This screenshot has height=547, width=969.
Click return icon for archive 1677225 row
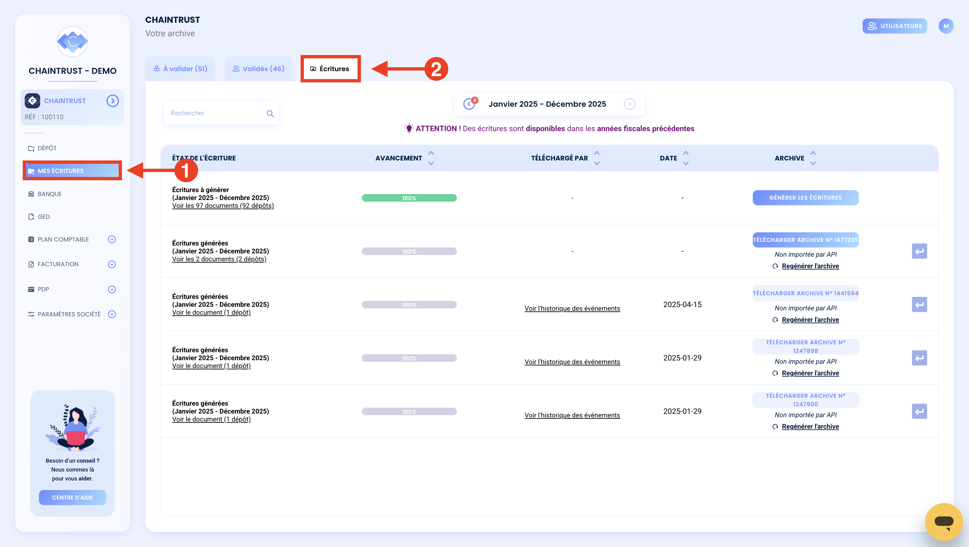coord(919,251)
